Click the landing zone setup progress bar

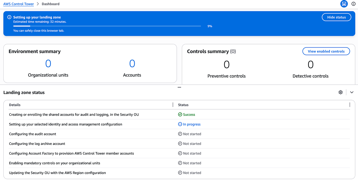pyautogui.click(x=107, y=26)
